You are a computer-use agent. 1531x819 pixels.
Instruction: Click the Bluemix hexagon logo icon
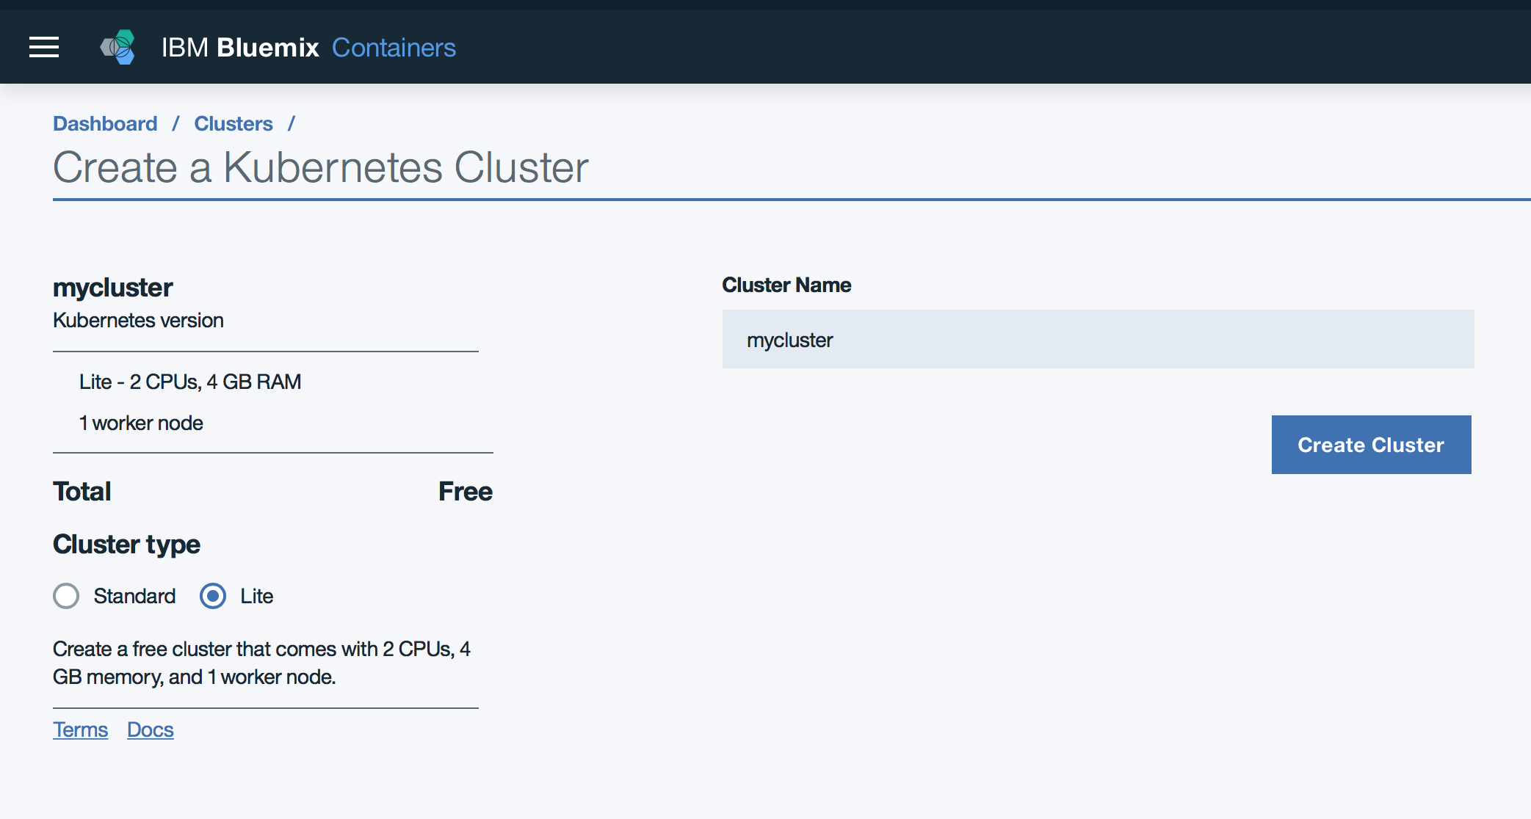click(118, 47)
